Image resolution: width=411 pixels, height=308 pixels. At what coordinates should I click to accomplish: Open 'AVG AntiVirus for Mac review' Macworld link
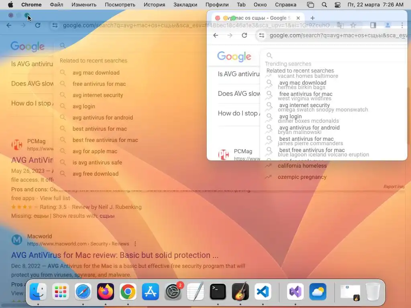point(115,255)
